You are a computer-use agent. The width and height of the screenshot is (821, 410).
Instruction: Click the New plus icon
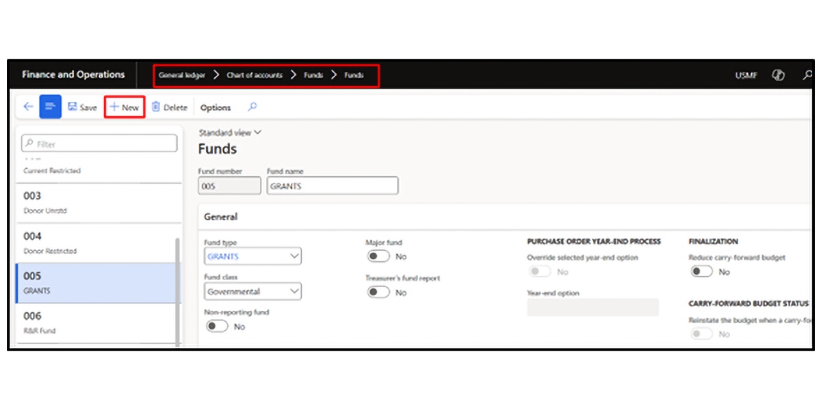[x=115, y=107]
